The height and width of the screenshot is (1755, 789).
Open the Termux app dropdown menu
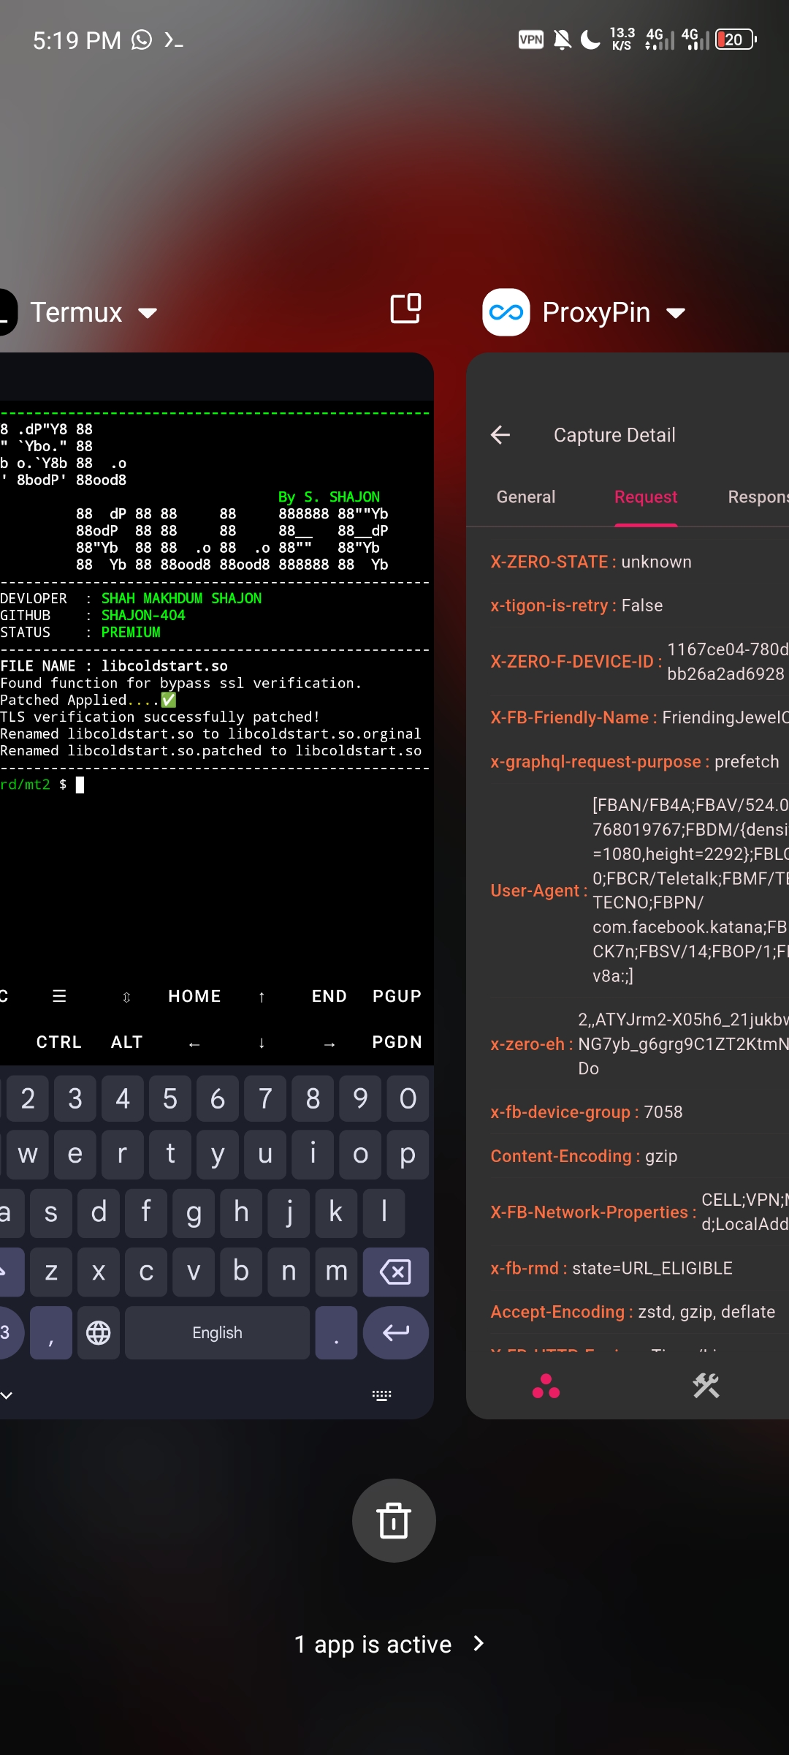click(x=148, y=313)
